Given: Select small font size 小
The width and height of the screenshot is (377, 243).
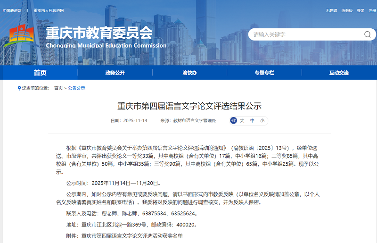Looking at the screenshot, I should [262, 121].
